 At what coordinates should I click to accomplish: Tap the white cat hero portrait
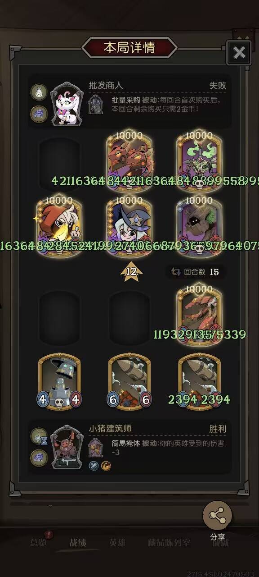(x=67, y=104)
